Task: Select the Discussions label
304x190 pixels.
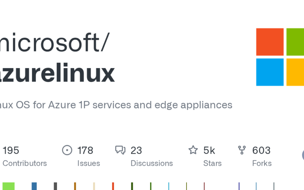Action: coord(152,163)
